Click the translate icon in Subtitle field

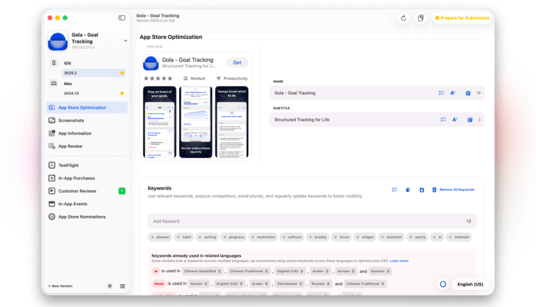[455, 119]
